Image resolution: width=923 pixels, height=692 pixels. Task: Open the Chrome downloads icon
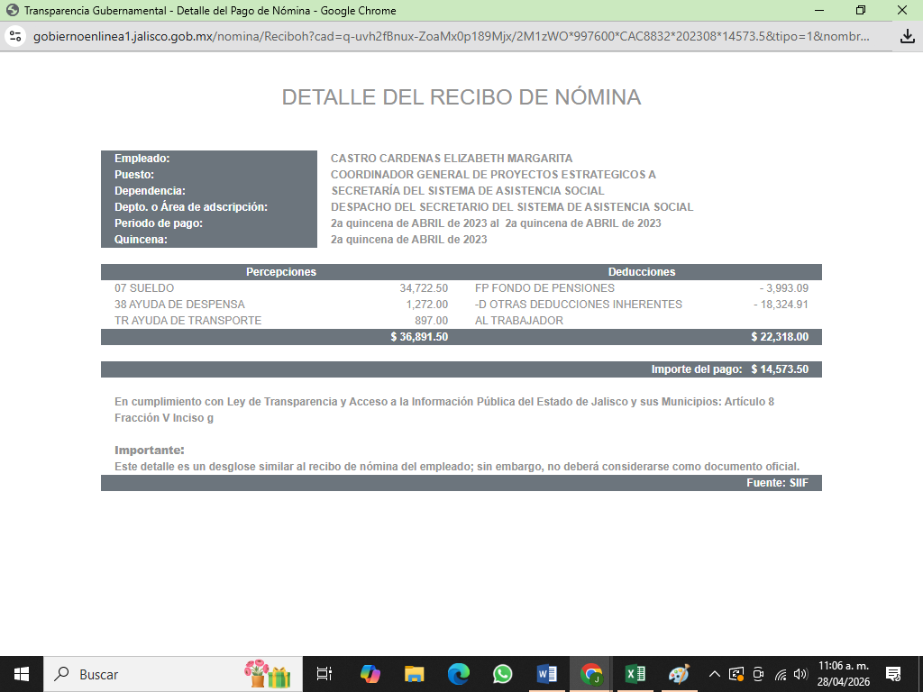click(908, 36)
